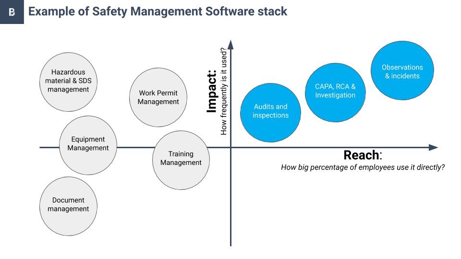This screenshot has height=259, width=461.
Task: Select the bold Reach axis label
Action: click(362, 155)
